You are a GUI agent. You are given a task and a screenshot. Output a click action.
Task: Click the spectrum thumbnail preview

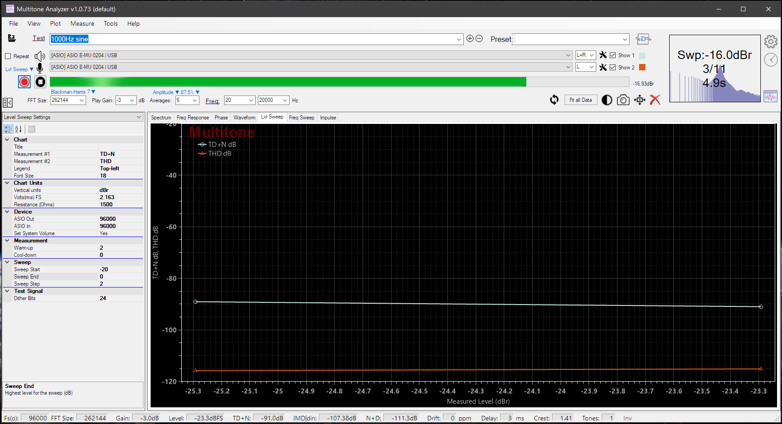(x=715, y=68)
